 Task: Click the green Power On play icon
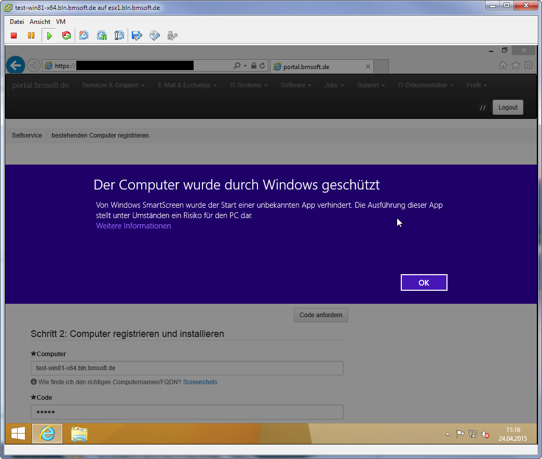point(49,36)
